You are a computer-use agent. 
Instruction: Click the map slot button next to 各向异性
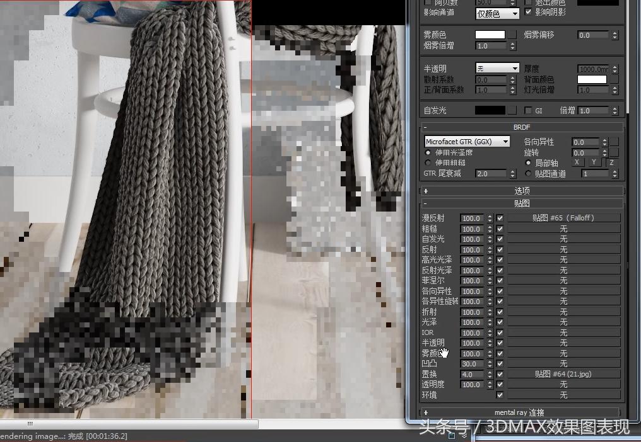[x=614, y=142]
